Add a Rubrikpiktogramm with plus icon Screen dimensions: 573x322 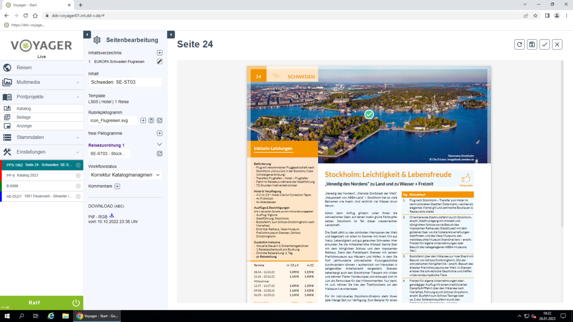[x=143, y=121]
